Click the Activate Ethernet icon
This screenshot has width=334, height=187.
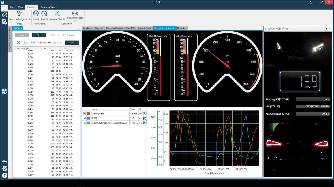[x=57, y=14]
